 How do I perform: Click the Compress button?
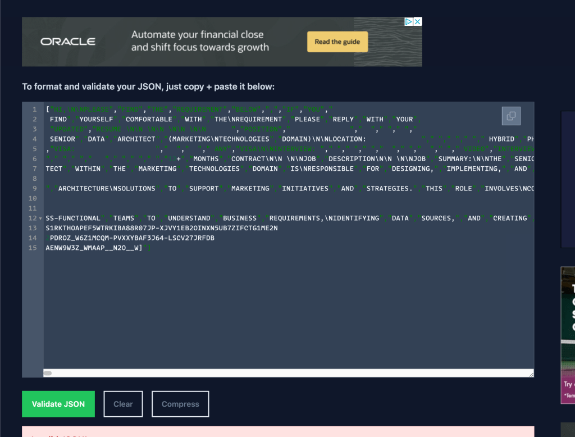tap(180, 404)
